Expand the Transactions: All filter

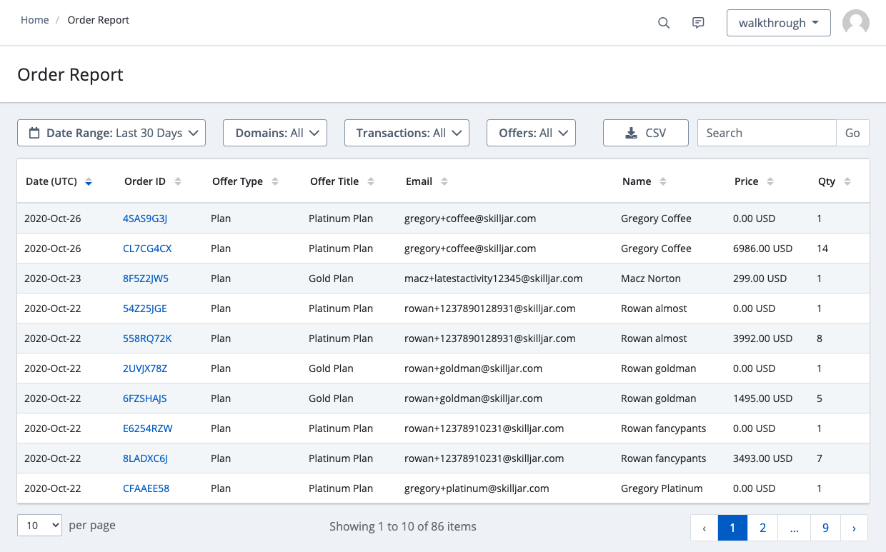click(407, 133)
